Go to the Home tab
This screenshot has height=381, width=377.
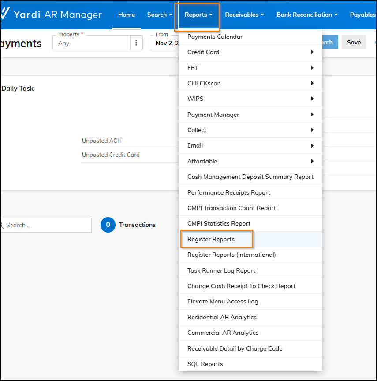(x=127, y=15)
